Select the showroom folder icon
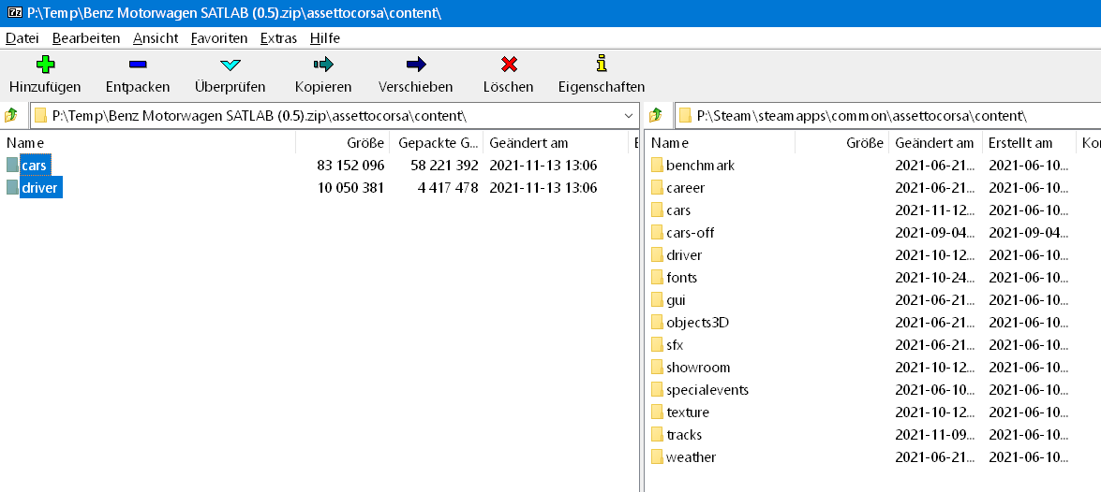 [657, 368]
